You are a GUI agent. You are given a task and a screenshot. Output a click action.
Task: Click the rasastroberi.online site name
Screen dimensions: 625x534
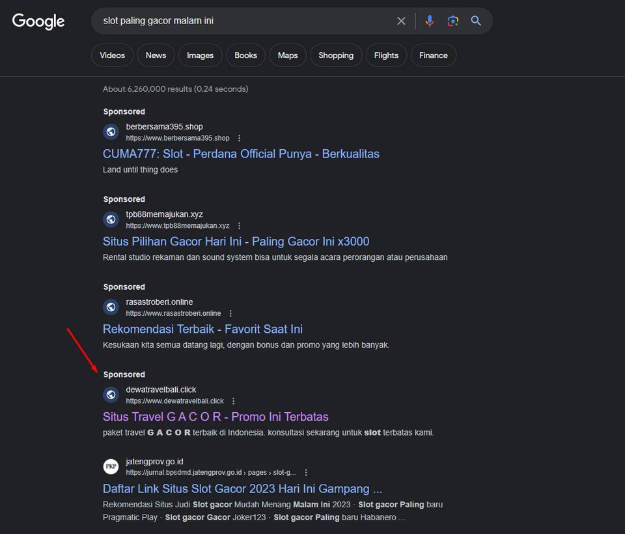(160, 302)
